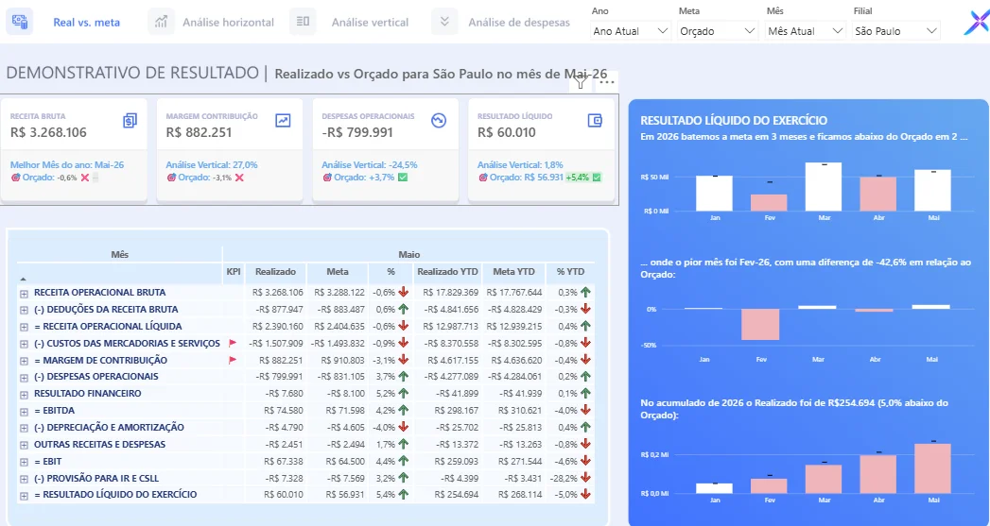Screen dimensions: 990x526
Task: Click the Meta YTD column header
Action: (513, 272)
